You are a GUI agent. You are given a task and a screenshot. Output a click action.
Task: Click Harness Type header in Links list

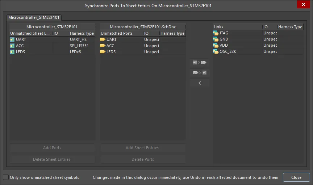pyautogui.click(x=290, y=27)
